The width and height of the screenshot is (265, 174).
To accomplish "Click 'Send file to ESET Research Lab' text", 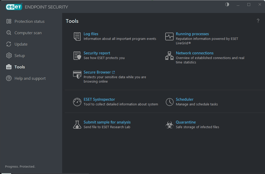I will click(x=107, y=127).
